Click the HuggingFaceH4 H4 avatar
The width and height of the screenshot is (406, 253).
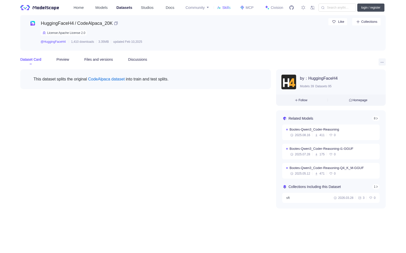pyautogui.click(x=289, y=82)
